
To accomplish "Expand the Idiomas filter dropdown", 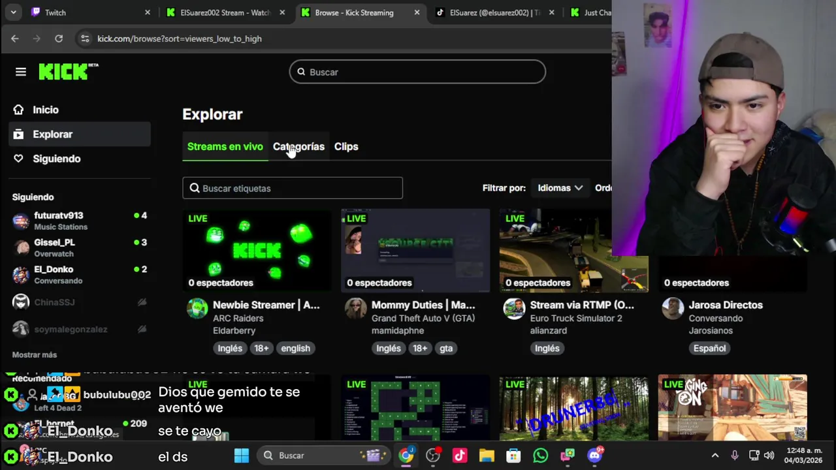I will (x=560, y=188).
